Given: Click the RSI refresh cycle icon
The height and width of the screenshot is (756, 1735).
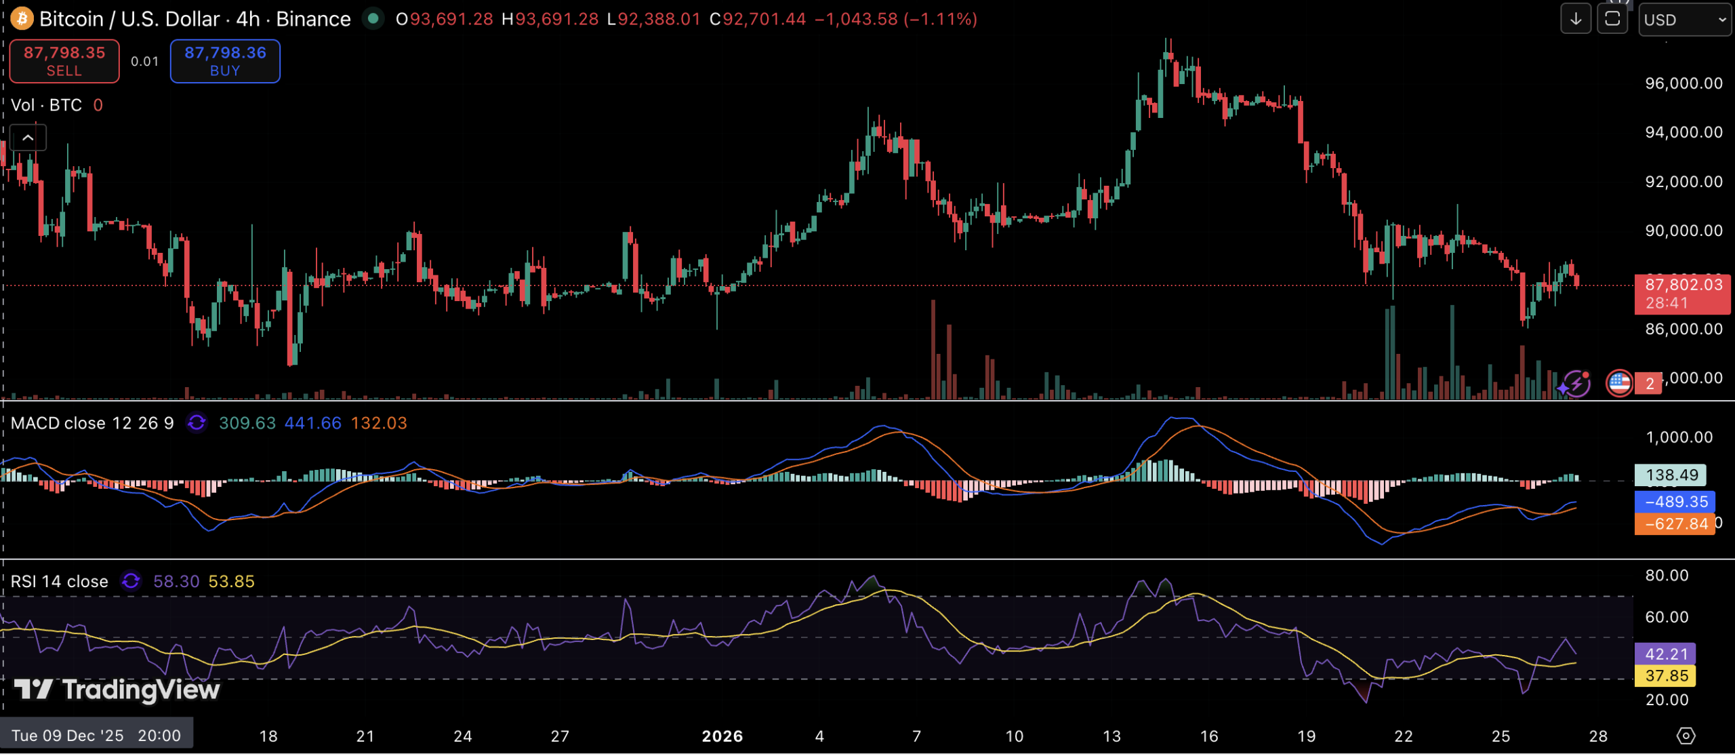Looking at the screenshot, I should (131, 581).
